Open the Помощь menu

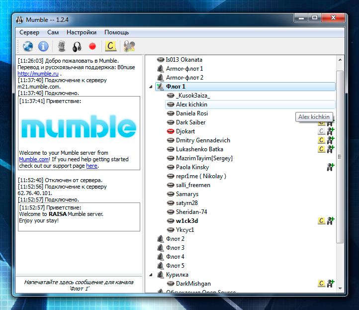116,32
